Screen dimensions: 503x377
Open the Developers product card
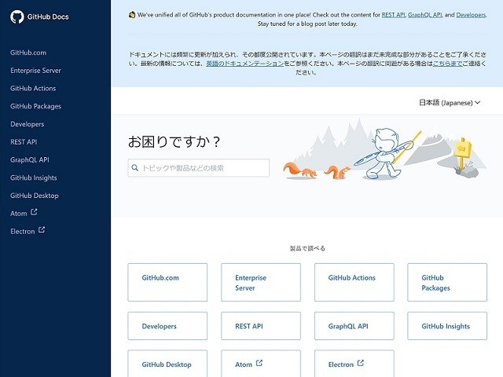click(x=167, y=326)
